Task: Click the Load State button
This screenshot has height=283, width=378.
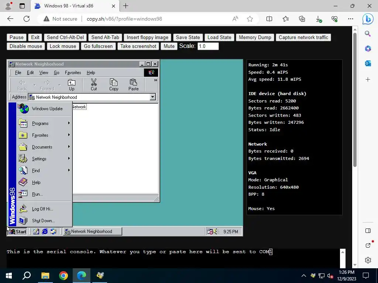Action: pos(219,37)
